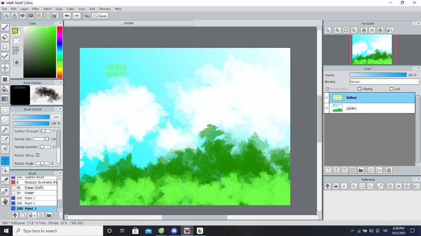Select the Bucket fill tool

click(5, 89)
